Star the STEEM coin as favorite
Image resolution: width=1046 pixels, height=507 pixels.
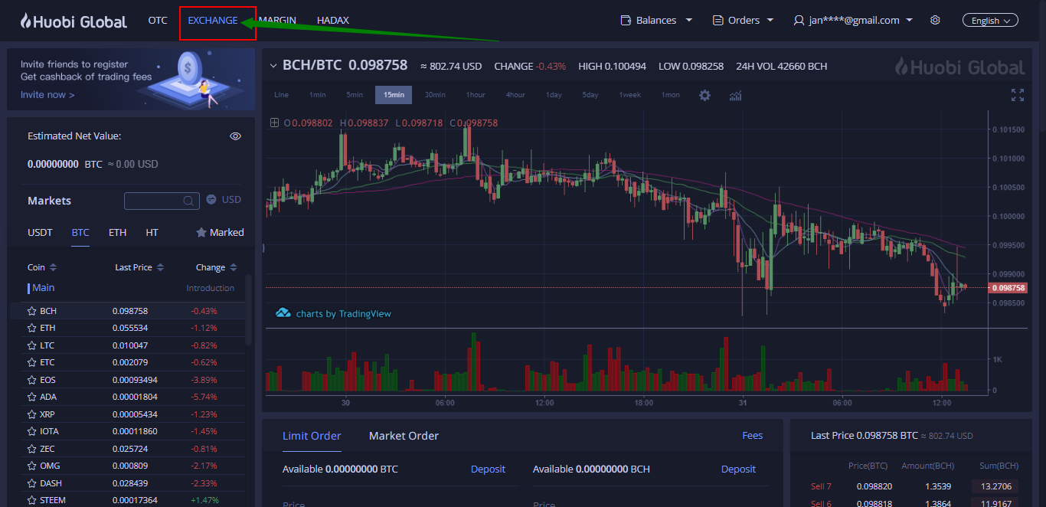(32, 500)
